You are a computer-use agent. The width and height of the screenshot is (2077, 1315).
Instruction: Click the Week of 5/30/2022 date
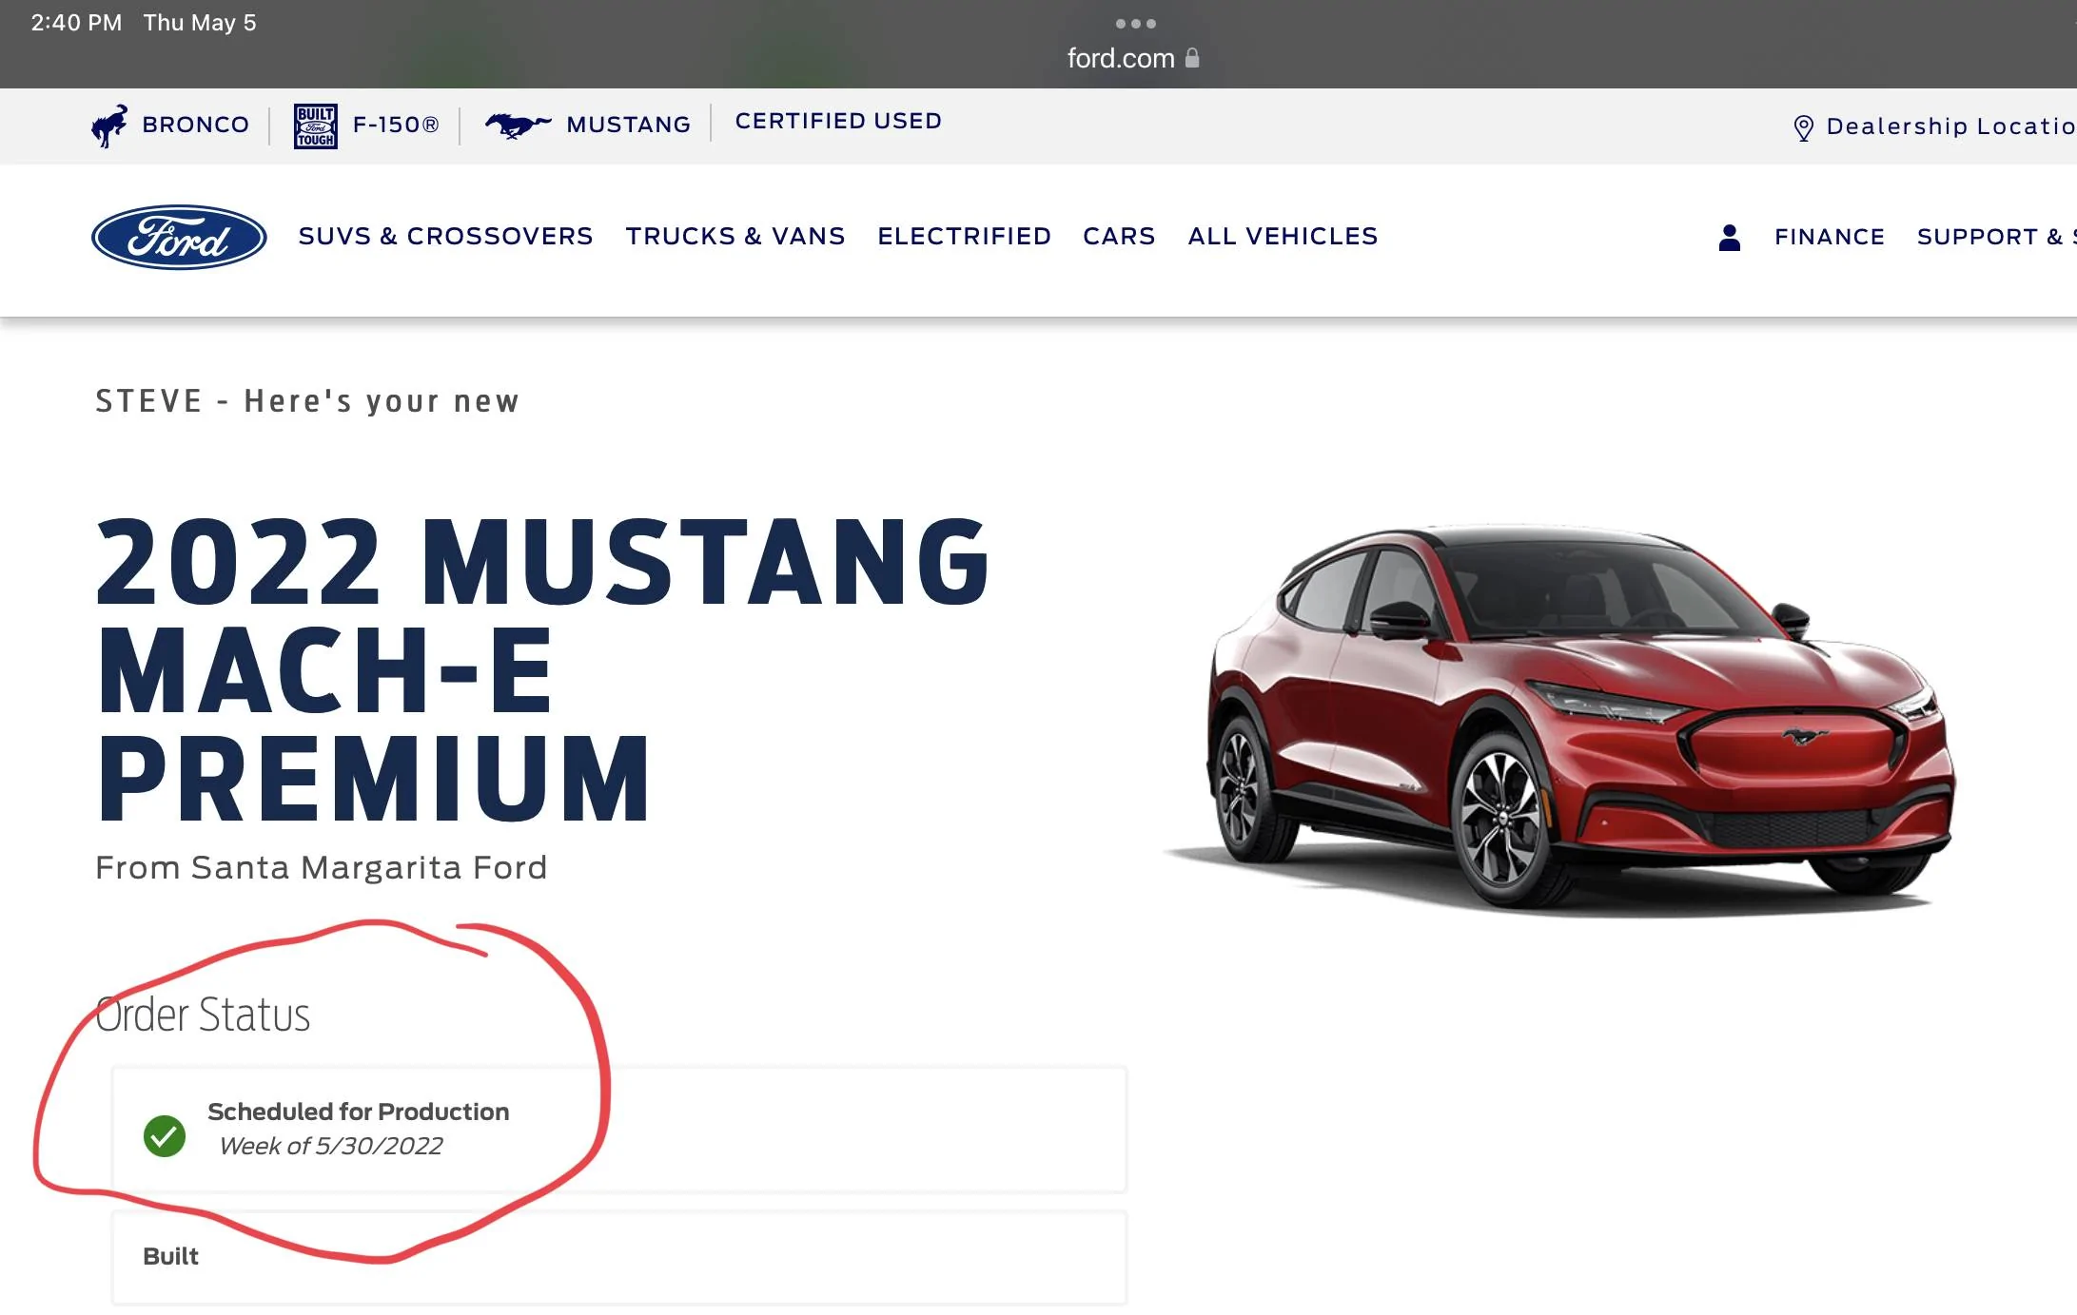point(330,1146)
